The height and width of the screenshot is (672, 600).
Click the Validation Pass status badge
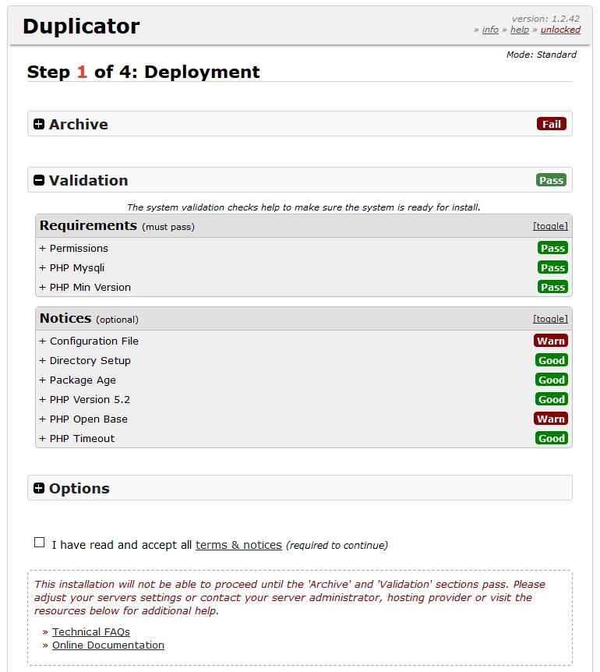551,180
